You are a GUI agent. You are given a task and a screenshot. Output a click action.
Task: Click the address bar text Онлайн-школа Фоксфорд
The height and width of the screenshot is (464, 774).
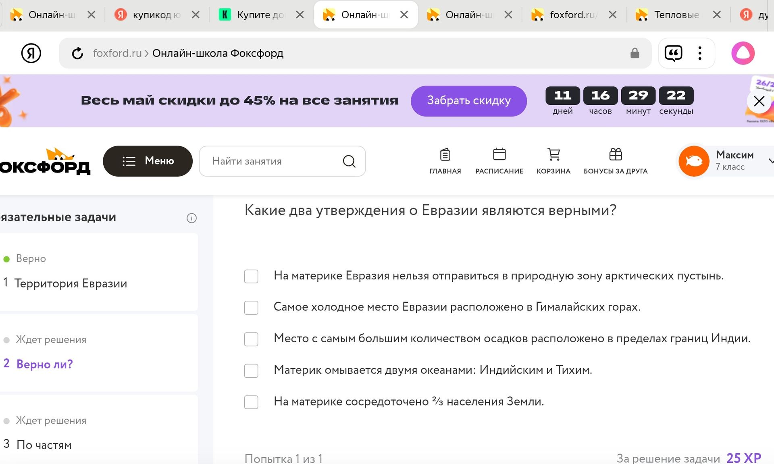click(x=218, y=53)
